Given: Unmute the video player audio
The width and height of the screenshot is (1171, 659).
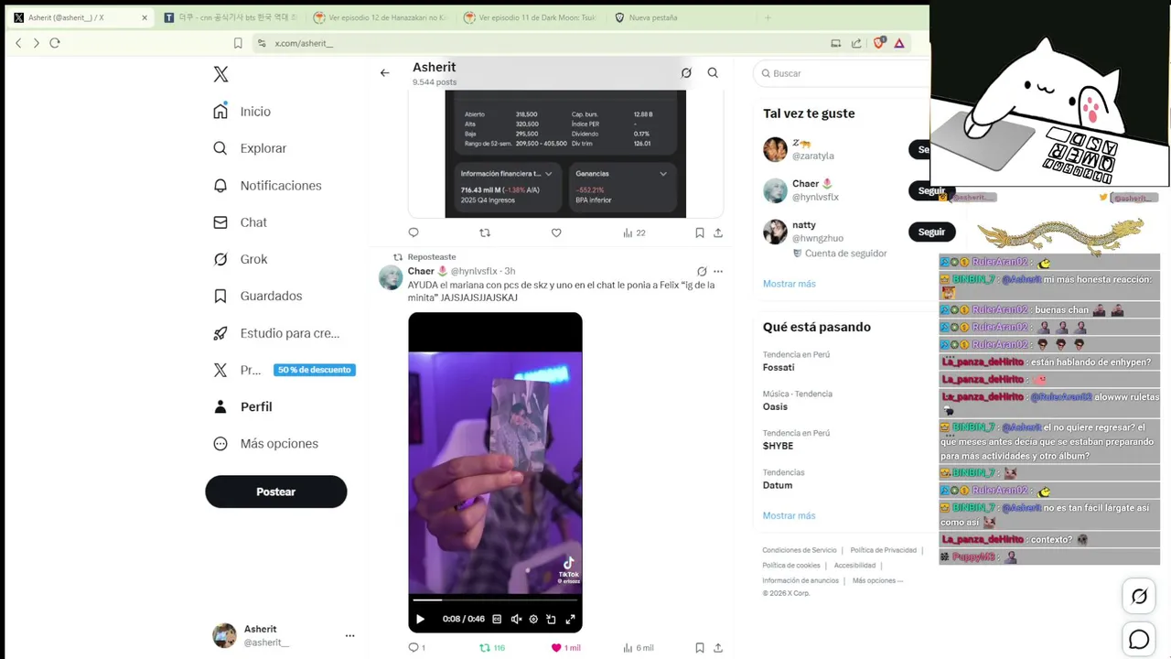Looking at the screenshot, I should pyautogui.click(x=516, y=619).
